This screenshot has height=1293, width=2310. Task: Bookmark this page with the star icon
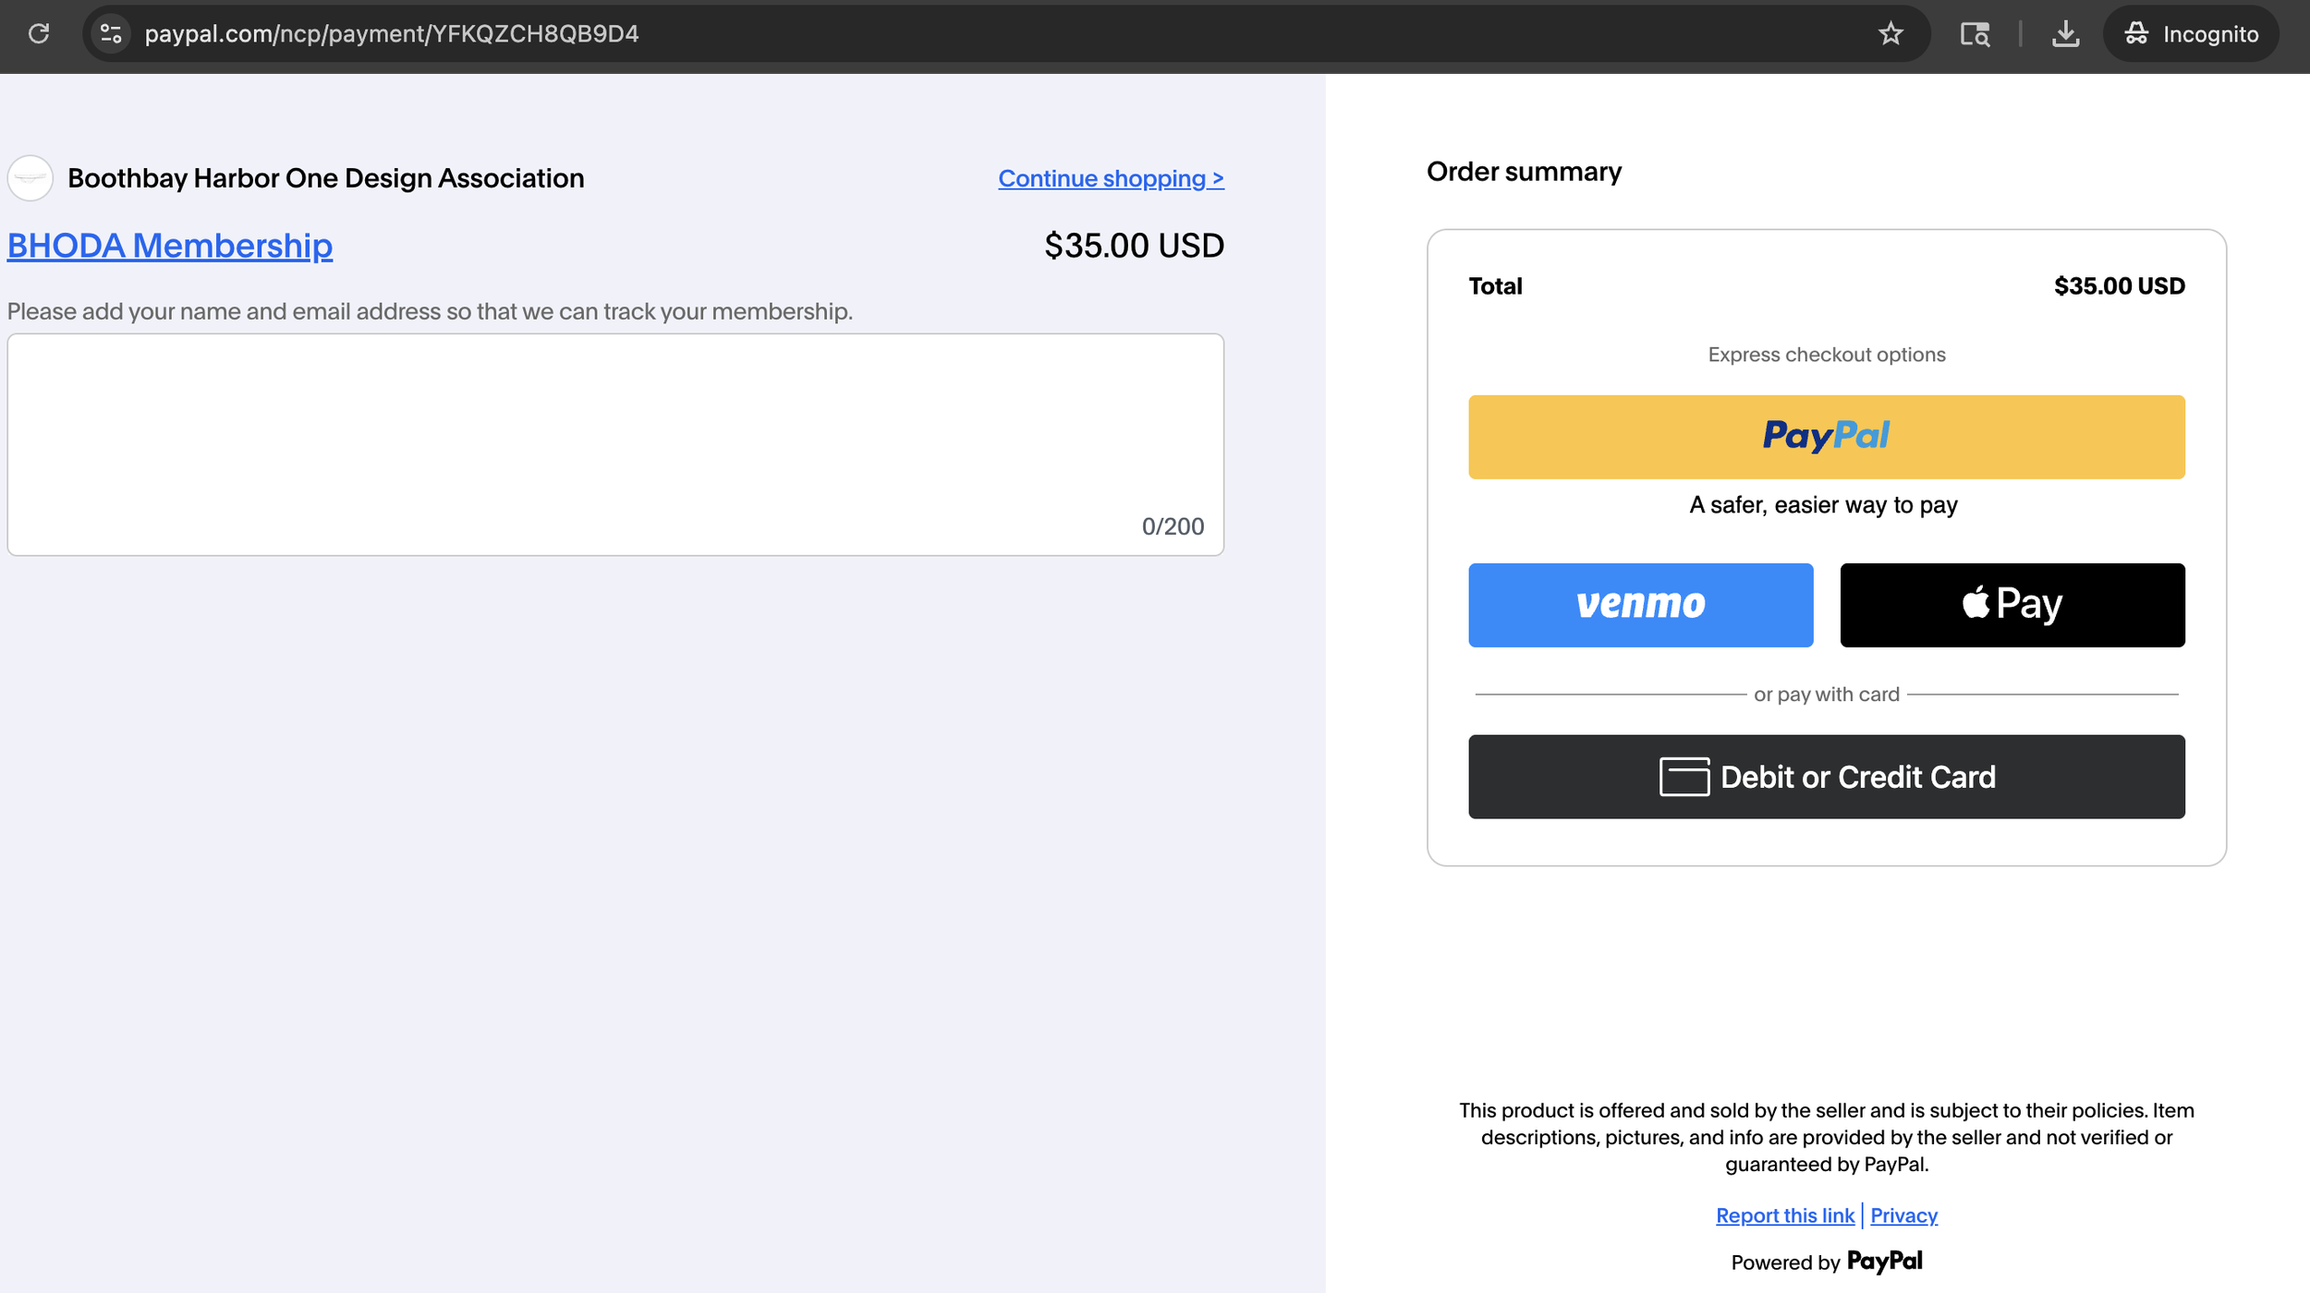pos(1891,34)
